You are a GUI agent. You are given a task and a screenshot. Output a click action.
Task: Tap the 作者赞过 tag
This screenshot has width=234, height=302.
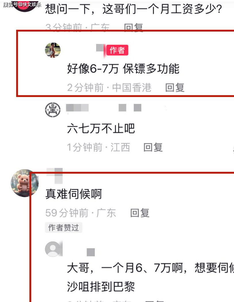click(x=64, y=227)
